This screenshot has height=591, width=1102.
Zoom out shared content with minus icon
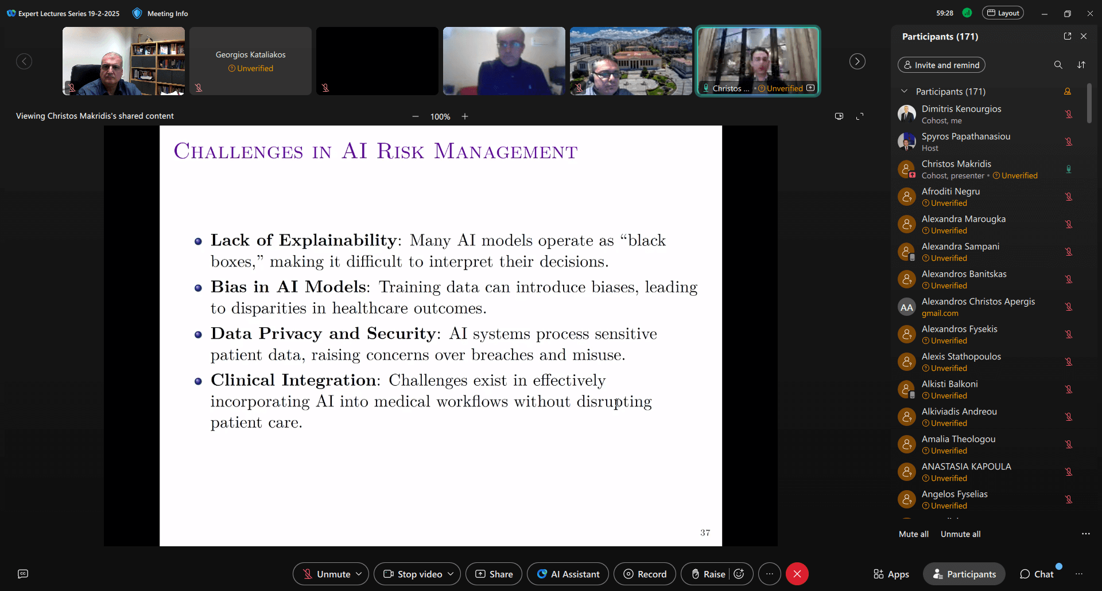[x=416, y=116]
